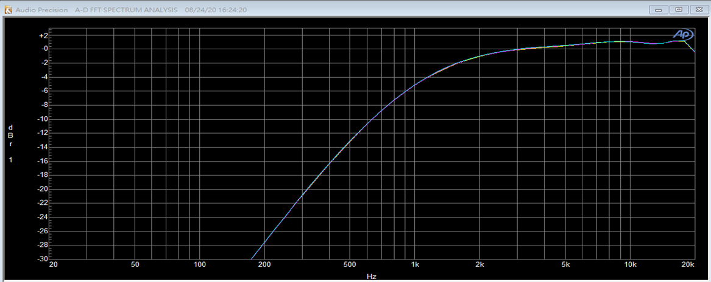Click the '-0' label on the y-axis
Image resolution: width=711 pixels, height=282 pixels.
[x=43, y=49]
